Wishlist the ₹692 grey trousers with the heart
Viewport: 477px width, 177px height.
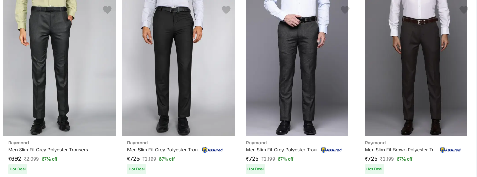107,10
